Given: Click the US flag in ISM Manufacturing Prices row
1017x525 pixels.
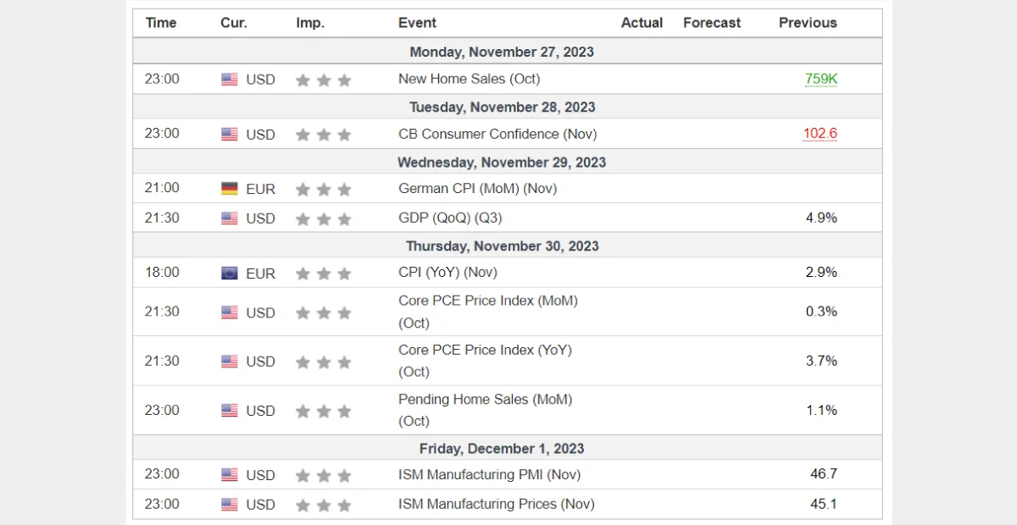Looking at the screenshot, I should (230, 505).
